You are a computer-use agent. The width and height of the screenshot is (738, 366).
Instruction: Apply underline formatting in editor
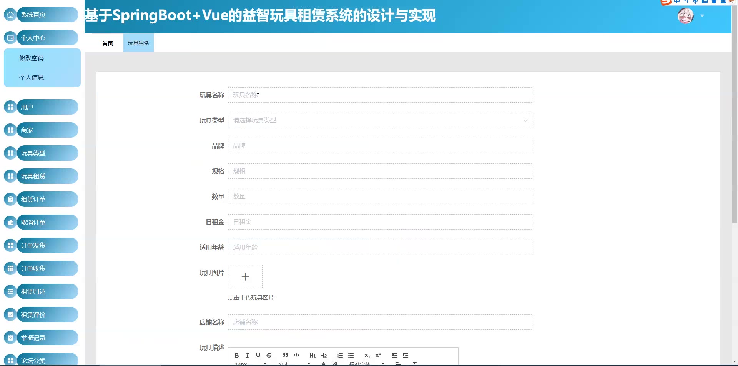258,355
